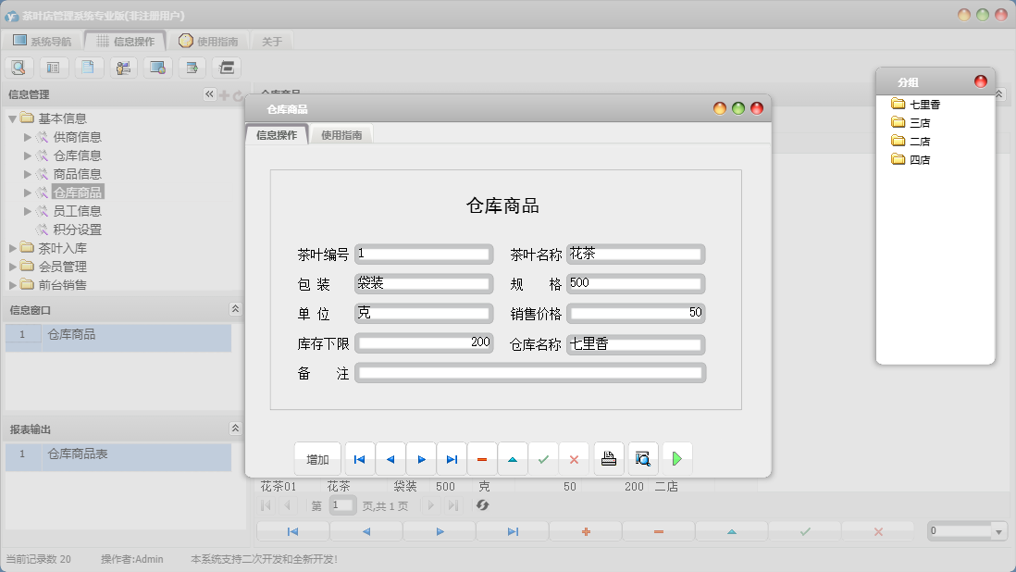Switch to the 系统导航 tab
1016x572 pixels.
point(44,40)
